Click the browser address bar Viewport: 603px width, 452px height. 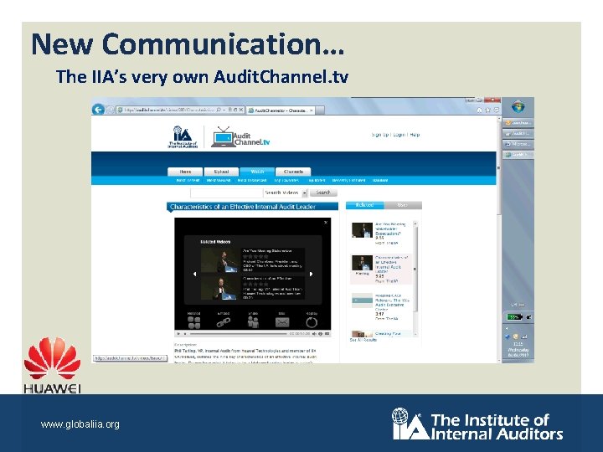pos(180,110)
